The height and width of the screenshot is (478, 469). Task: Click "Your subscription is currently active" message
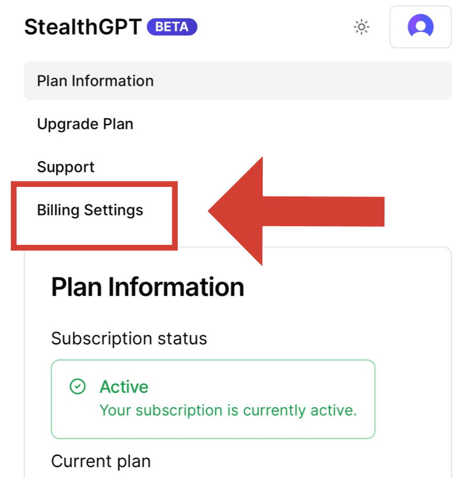[x=228, y=410]
